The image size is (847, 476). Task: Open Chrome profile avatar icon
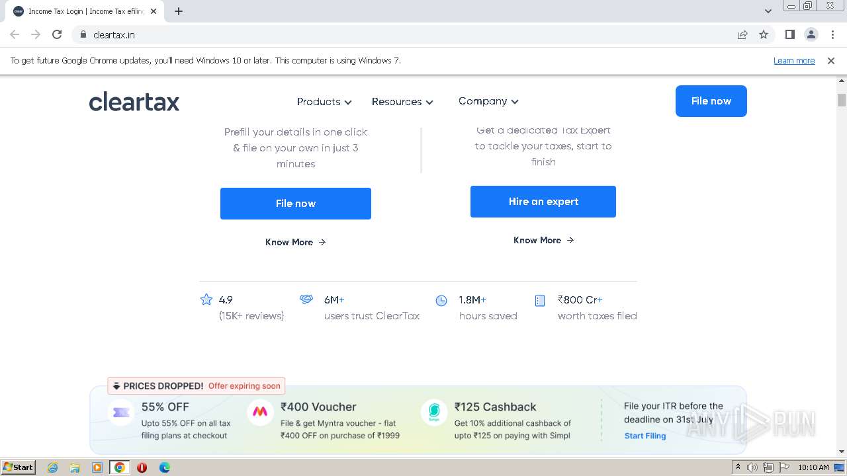(811, 34)
